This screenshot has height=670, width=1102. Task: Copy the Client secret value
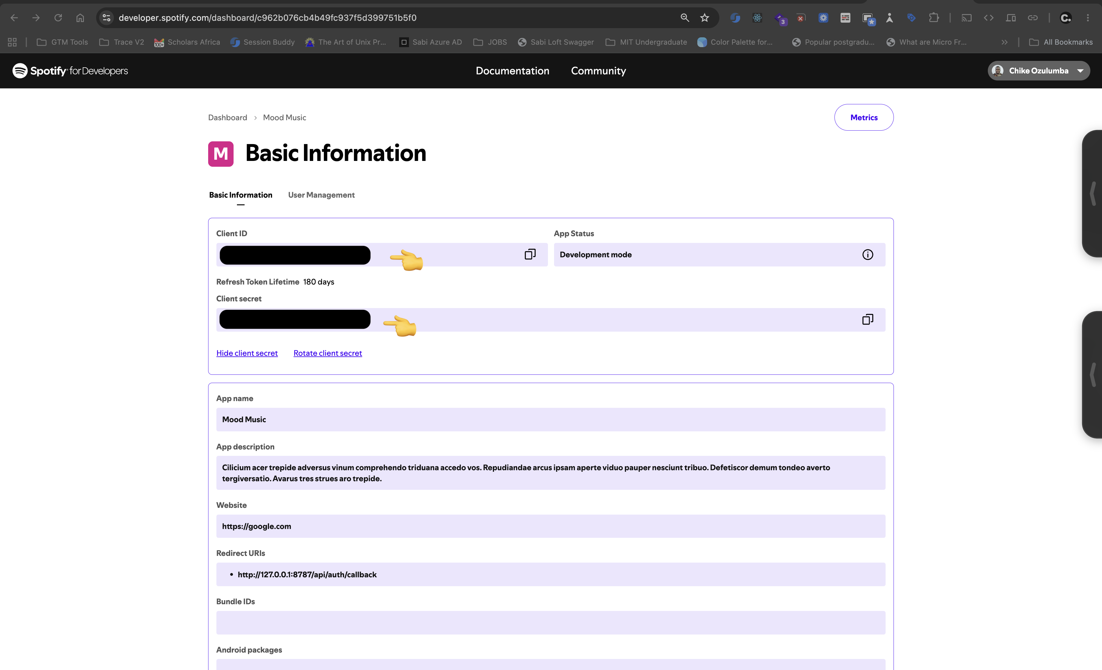coord(867,319)
